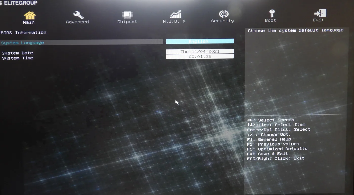Open the English language dropdown
Image resolution: width=354 pixels, height=195 pixels.
(200, 41)
